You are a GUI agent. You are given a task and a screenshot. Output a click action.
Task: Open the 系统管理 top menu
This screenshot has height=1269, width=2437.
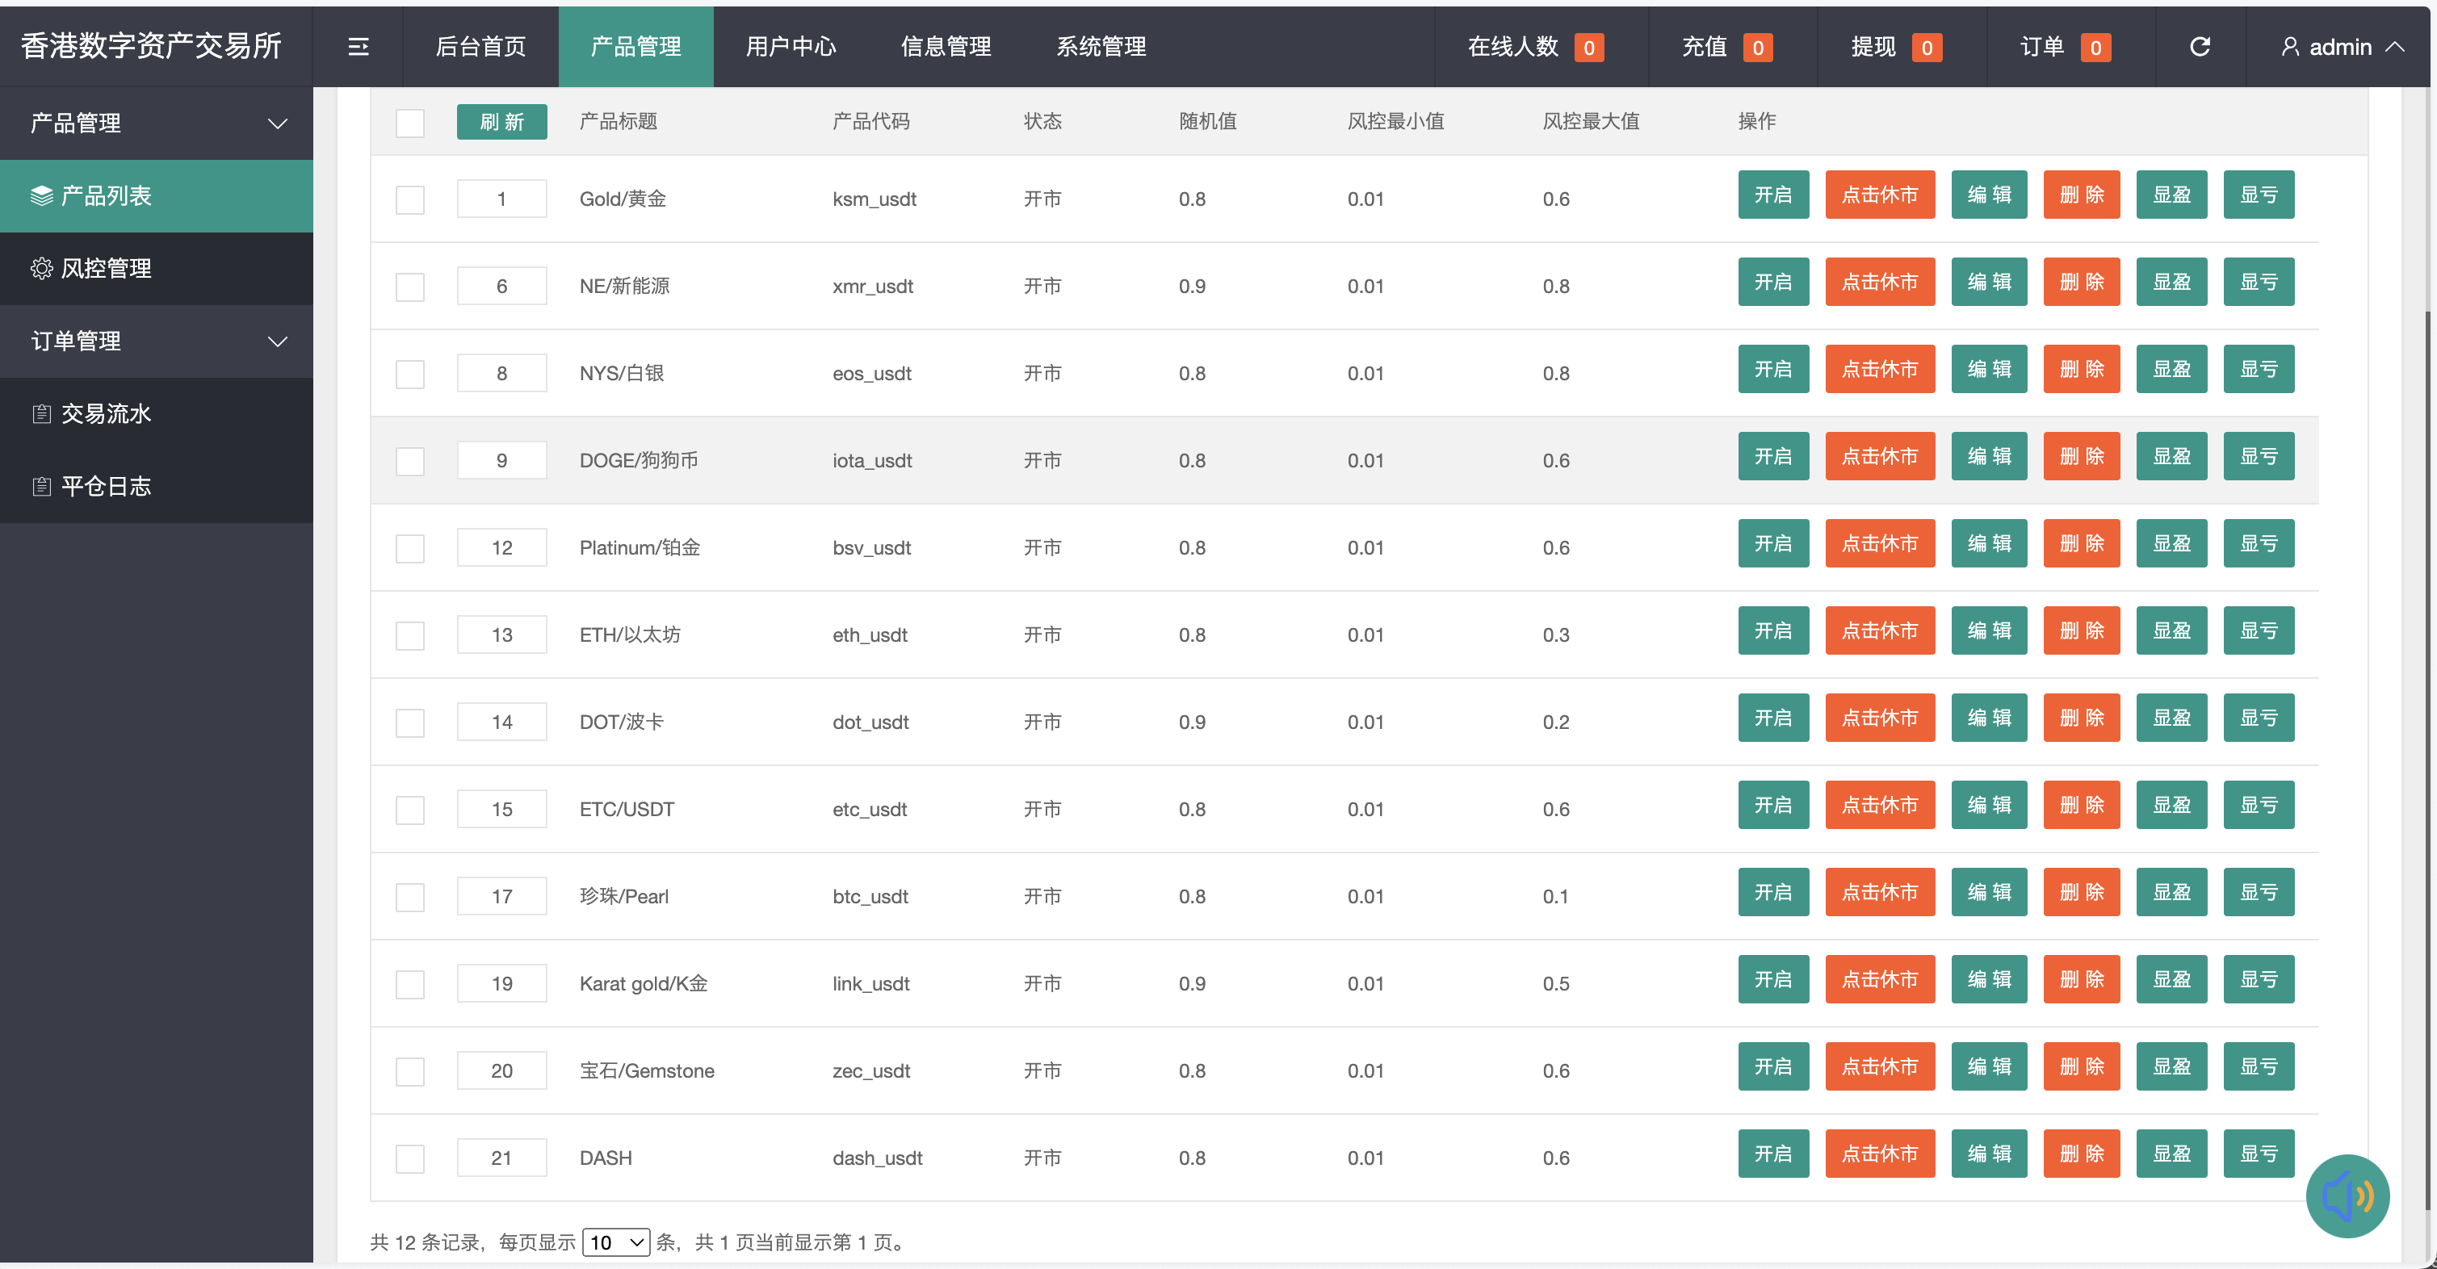[x=1101, y=46]
